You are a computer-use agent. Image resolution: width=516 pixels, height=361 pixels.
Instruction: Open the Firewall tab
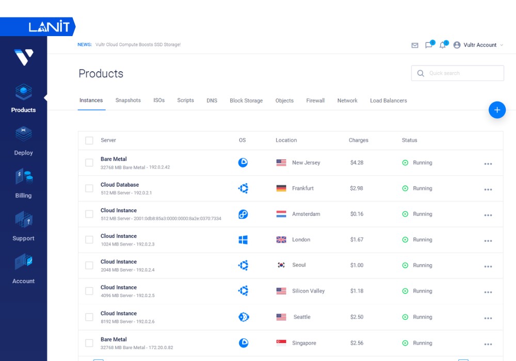315,101
